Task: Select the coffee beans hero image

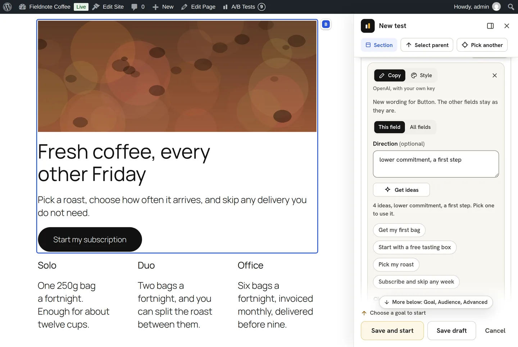Action: click(x=177, y=76)
